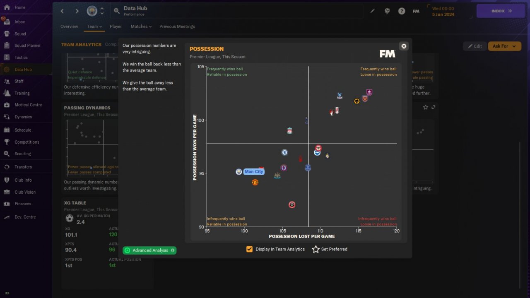Image resolution: width=530 pixels, height=298 pixels.
Task: Switch to the Player tab
Action: click(x=116, y=26)
